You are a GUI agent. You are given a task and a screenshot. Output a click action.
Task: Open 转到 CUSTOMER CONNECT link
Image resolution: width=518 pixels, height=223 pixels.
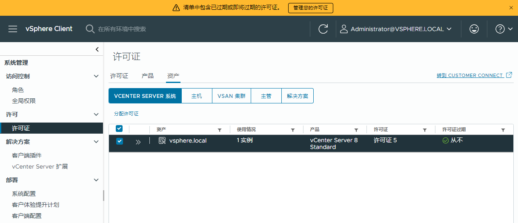pos(470,75)
